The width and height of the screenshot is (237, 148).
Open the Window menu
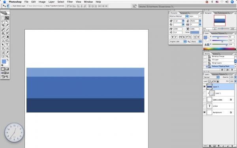point(88,2)
